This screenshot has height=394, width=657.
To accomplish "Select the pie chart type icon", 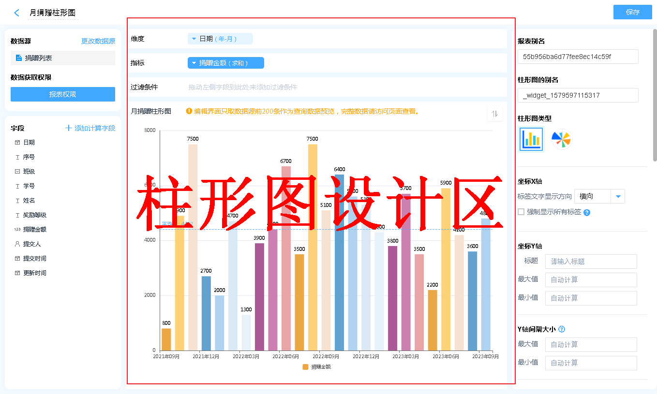I will (x=561, y=140).
